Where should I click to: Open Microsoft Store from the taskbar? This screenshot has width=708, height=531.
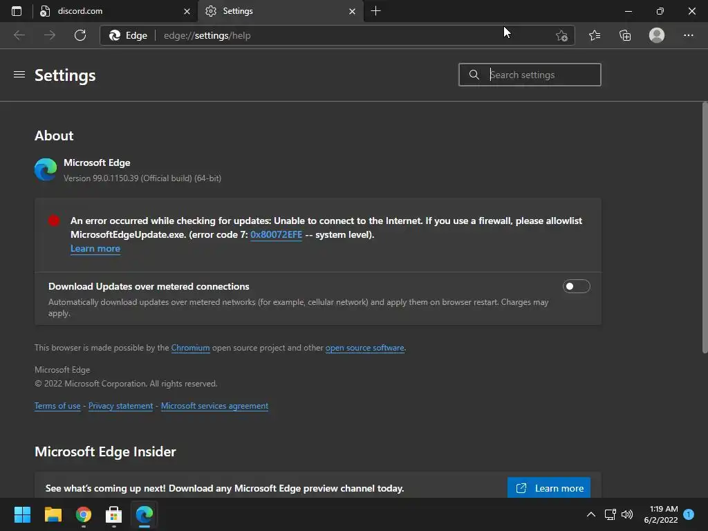tap(114, 514)
